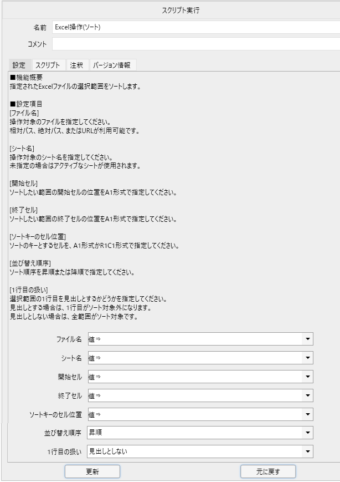Click the 名前 text field
Screen dimensions: 340x482
click(x=194, y=27)
